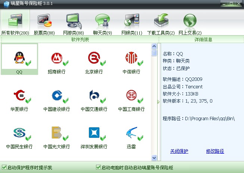Toggle 启动电脑时自动启动瑞星账号保险柜 checkbox
The width and height of the screenshot is (244, 173).
click(98, 167)
